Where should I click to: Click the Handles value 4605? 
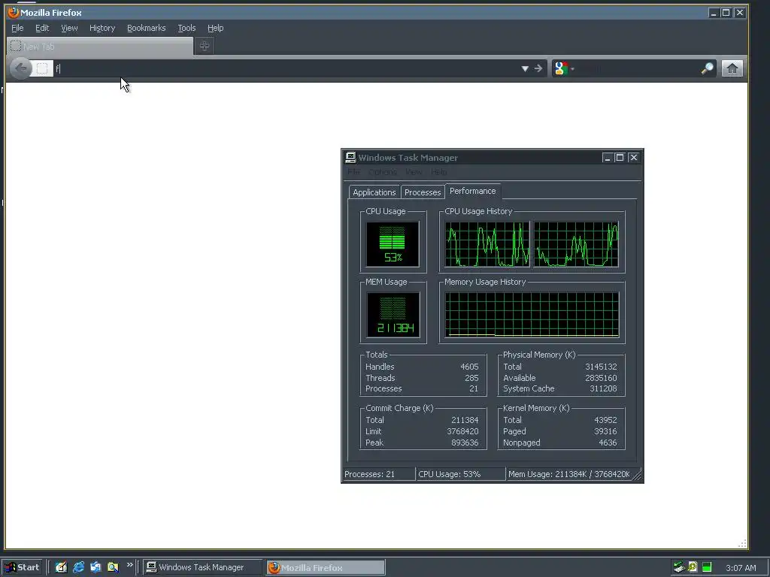(x=469, y=367)
